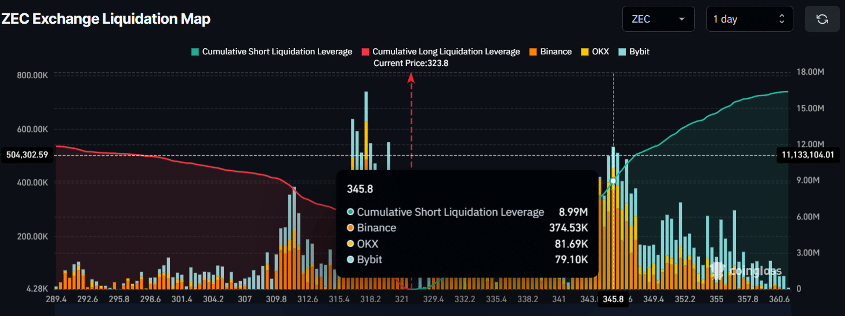Hide the OKX legend series

click(x=600, y=52)
